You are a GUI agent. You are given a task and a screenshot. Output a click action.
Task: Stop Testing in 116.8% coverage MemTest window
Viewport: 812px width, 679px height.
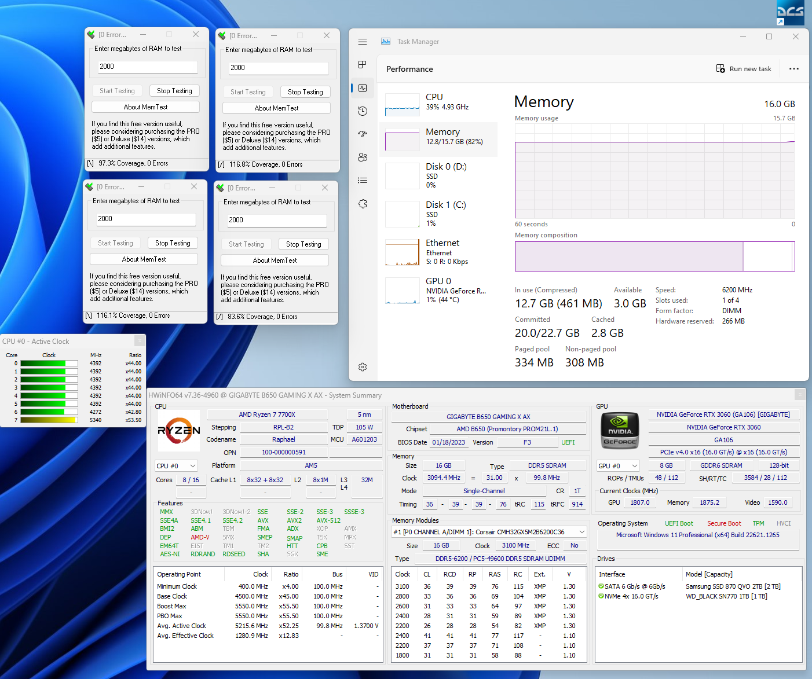(x=305, y=92)
